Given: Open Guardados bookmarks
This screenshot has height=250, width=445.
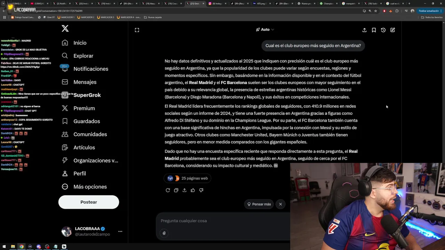Looking at the screenshot, I should (80, 121).
